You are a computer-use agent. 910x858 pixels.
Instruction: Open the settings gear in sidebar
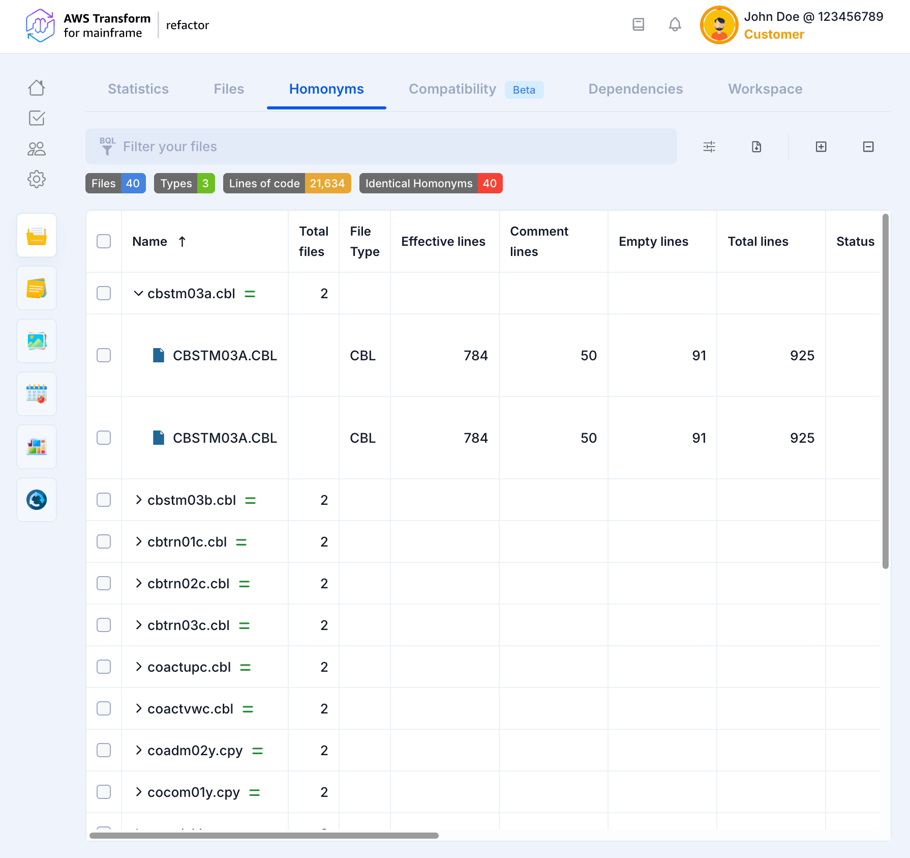pyautogui.click(x=37, y=179)
